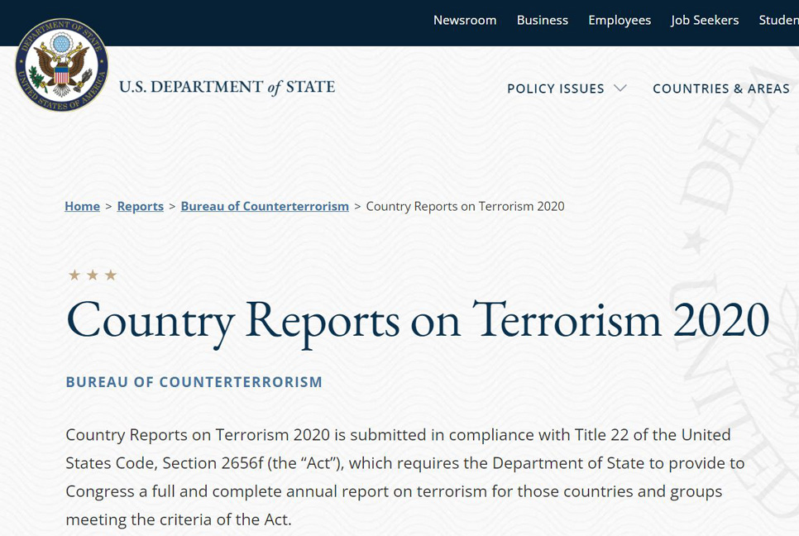The width and height of the screenshot is (799, 536).
Task: Open the Business link in top bar
Action: [x=543, y=21]
